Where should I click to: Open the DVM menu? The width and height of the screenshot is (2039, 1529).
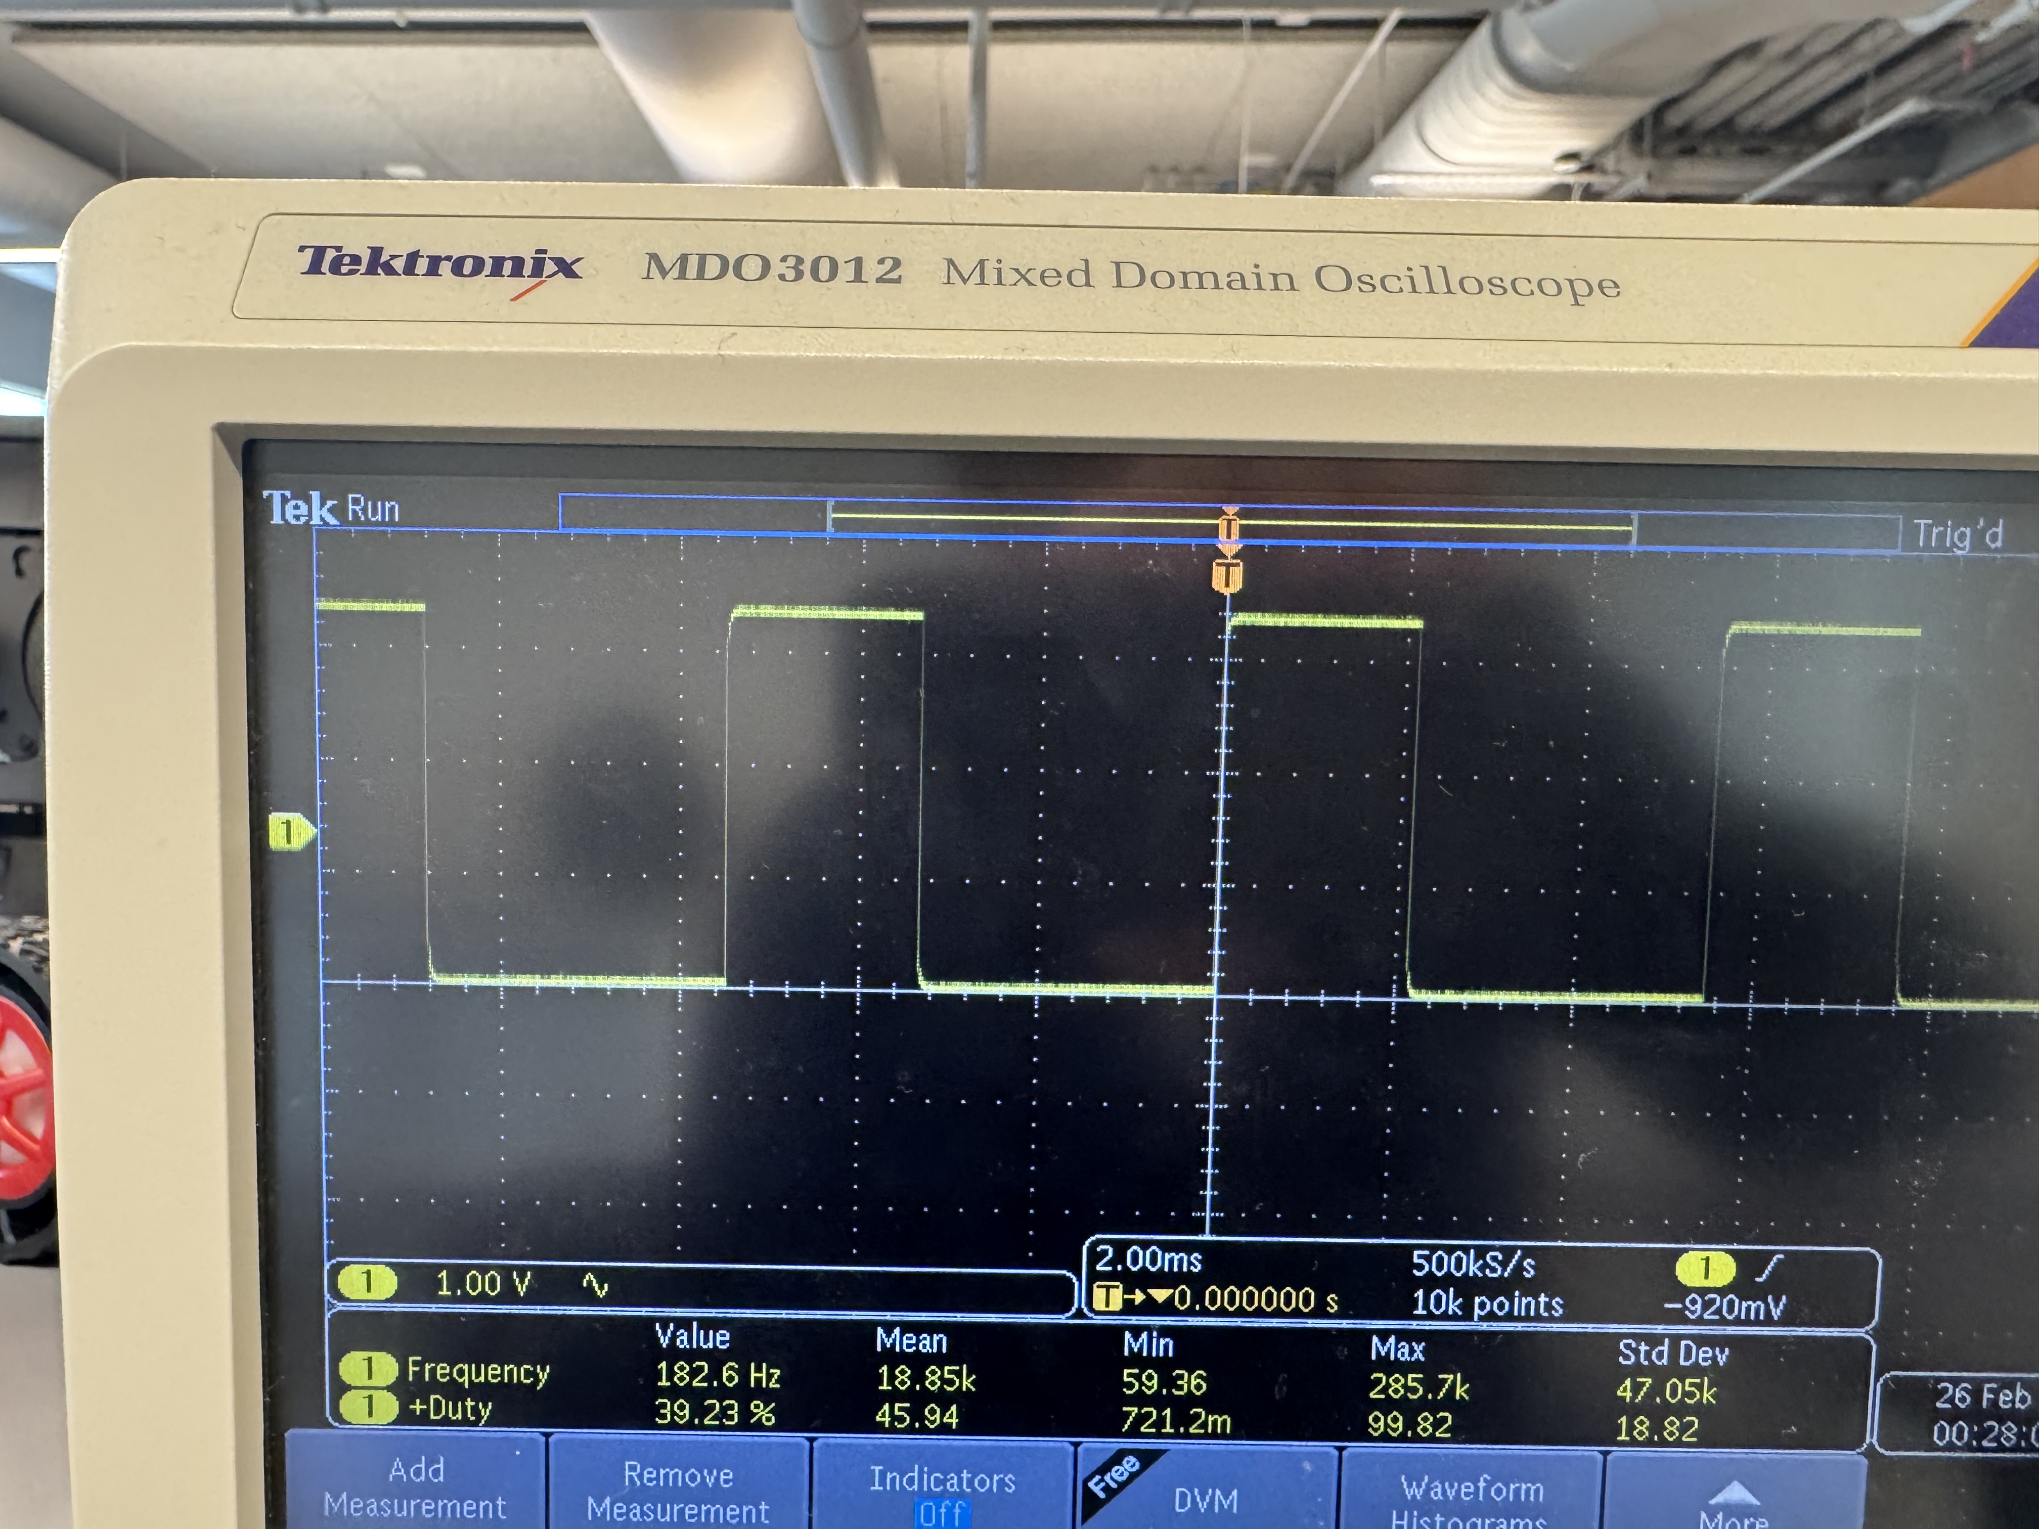tap(1206, 1500)
